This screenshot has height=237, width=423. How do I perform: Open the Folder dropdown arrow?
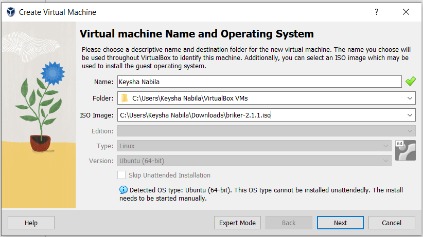pyautogui.click(x=410, y=98)
